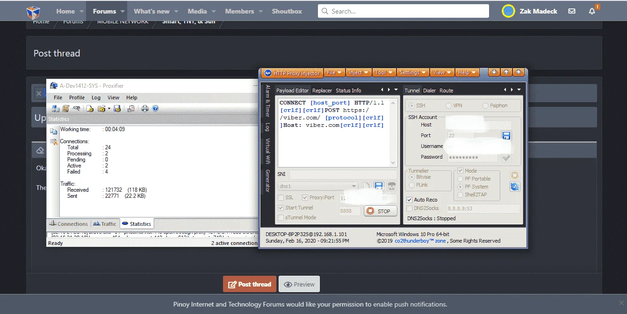Click the trash icon beside the dns1 dropdown
The width and height of the screenshot is (627, 314).
(391, 186)
